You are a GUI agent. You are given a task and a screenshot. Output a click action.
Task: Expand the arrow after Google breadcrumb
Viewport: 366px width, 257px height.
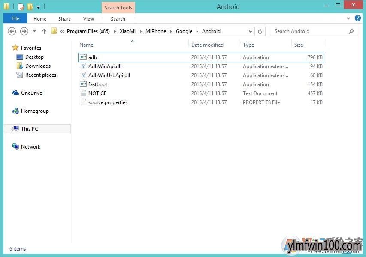197,31
